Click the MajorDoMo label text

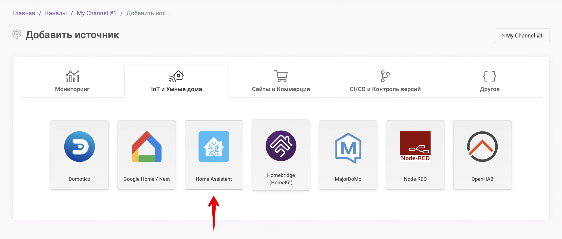tap(348, 179)
